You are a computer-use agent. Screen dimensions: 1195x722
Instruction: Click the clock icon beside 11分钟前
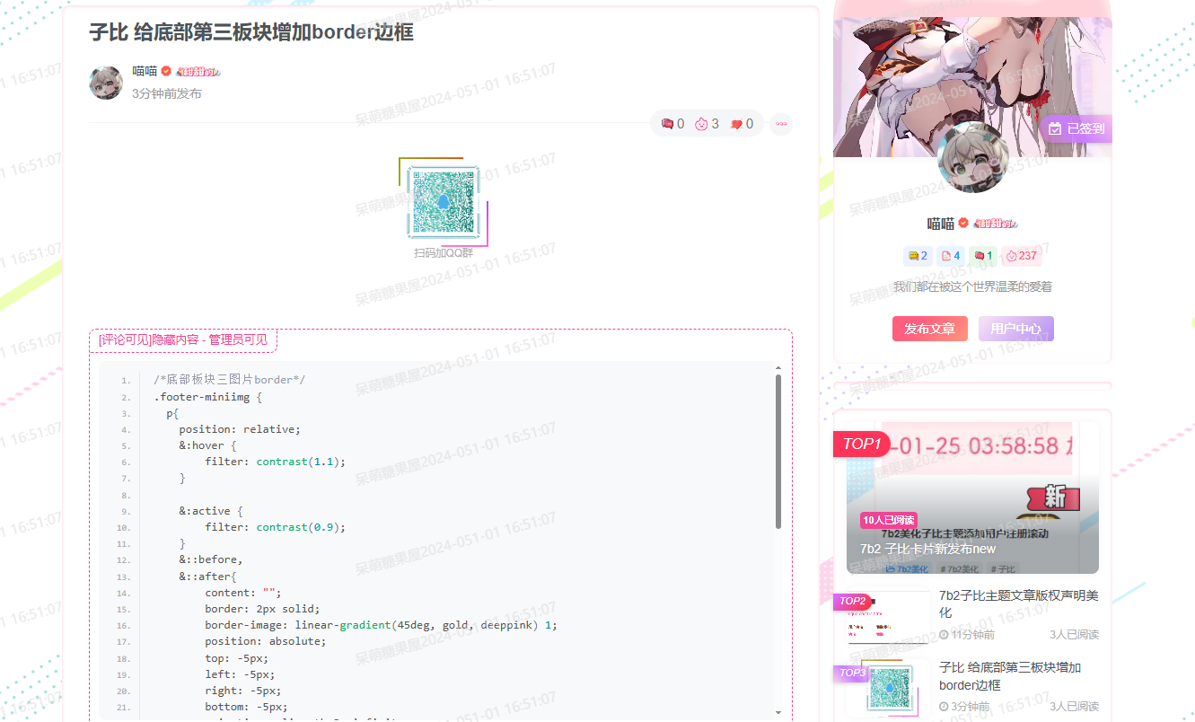point(944,635)
